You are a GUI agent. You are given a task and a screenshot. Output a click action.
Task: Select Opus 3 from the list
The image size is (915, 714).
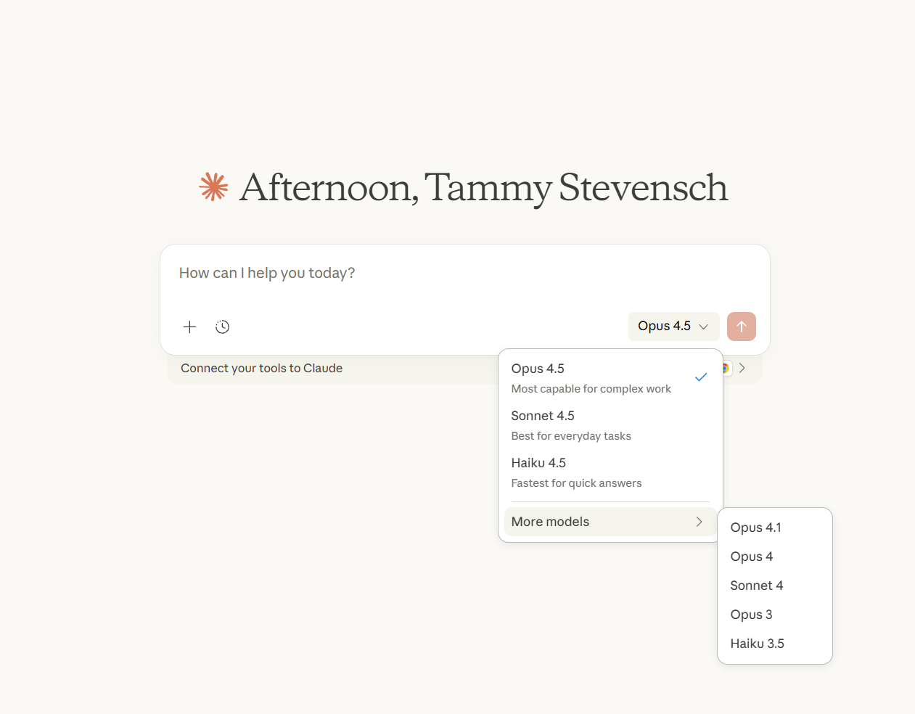coord(751,615)
